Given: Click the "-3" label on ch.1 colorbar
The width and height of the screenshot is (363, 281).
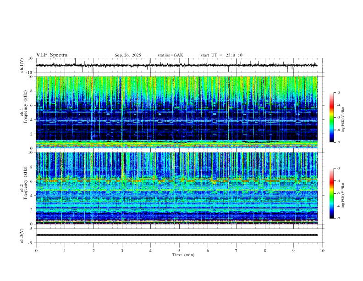Looking at the screenshot, I should point(338,92).
